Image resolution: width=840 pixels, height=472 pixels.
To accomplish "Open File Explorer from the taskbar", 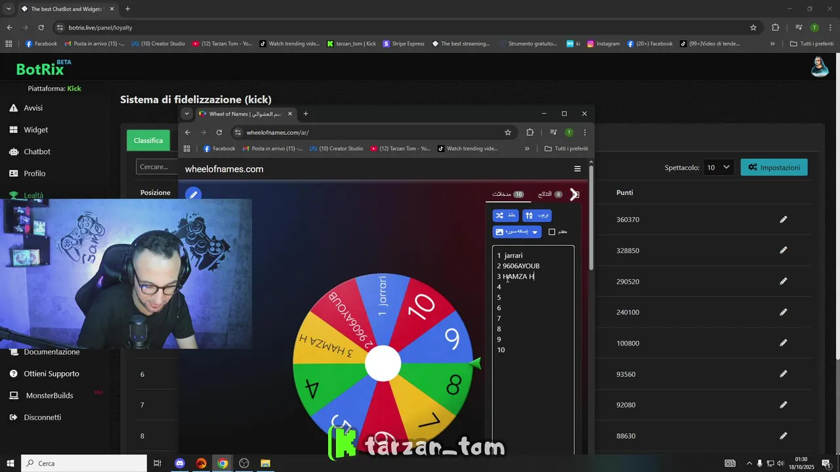I will (x=265, y=463).
